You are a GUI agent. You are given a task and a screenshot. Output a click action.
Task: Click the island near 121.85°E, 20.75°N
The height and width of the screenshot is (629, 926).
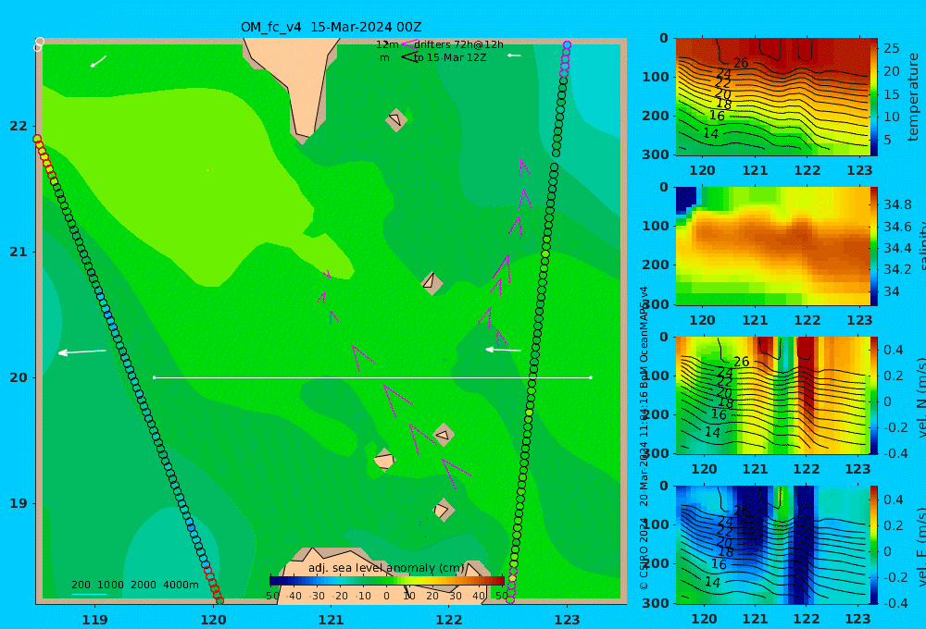pyautogui.click(x=432, y=283)
